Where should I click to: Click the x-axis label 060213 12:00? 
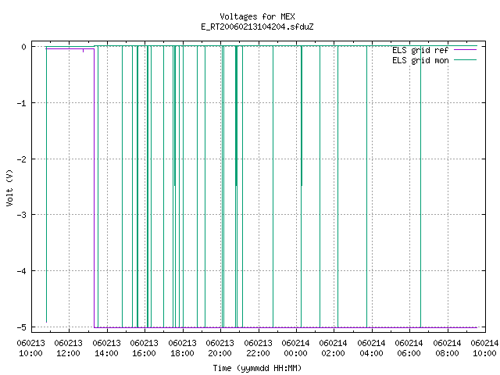click(69, 348)
